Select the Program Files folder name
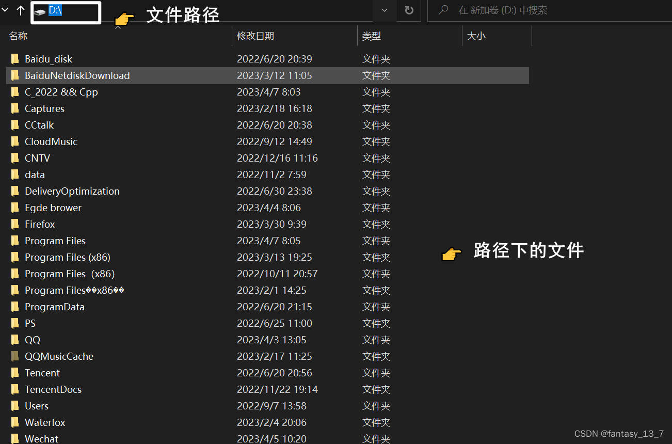Screen dimensions: 672x444 [x=55, y=241]
